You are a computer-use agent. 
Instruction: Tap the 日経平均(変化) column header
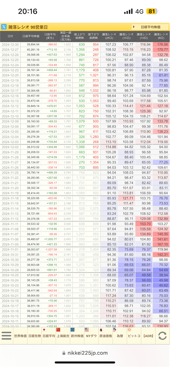pos(50,36)
